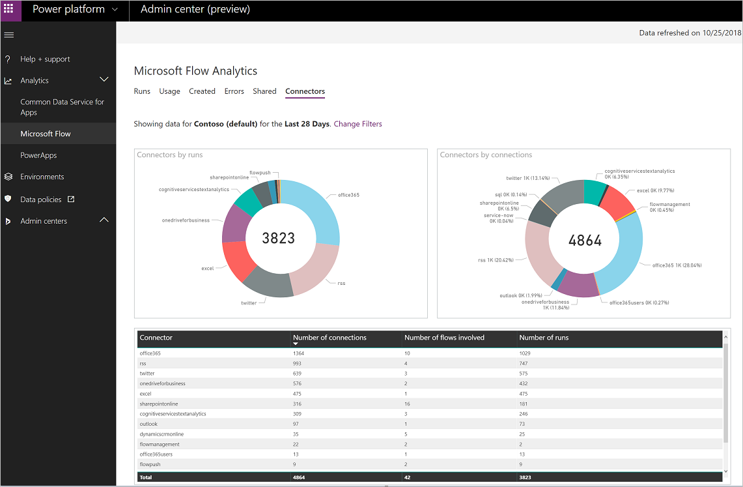Click the sharepointonline row in the table
The width and height of the screenshot is (743, 487).
[x=429, y=404]
